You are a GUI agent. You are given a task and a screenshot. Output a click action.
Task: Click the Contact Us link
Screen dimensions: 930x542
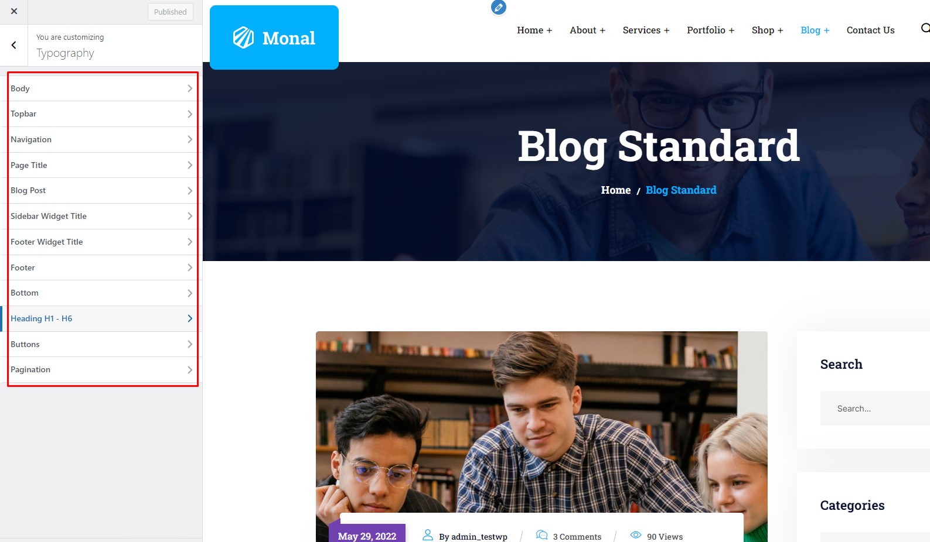pyautogui.click(x=870, y=30)
